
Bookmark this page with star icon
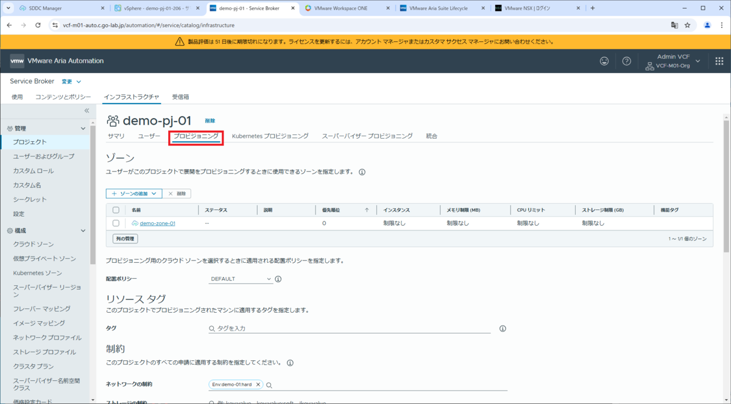click(688, 26)
